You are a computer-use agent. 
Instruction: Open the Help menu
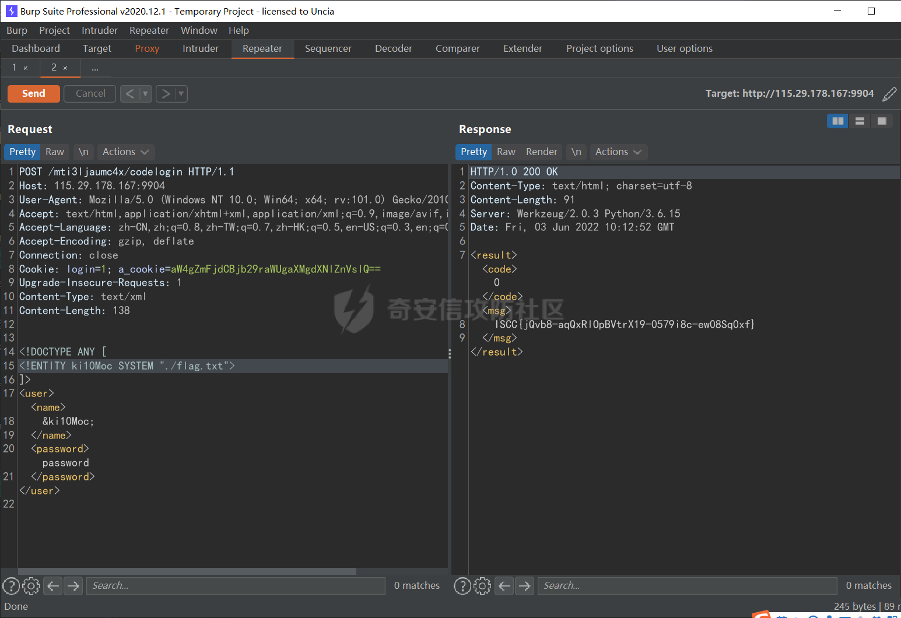(x=239, y=30)
